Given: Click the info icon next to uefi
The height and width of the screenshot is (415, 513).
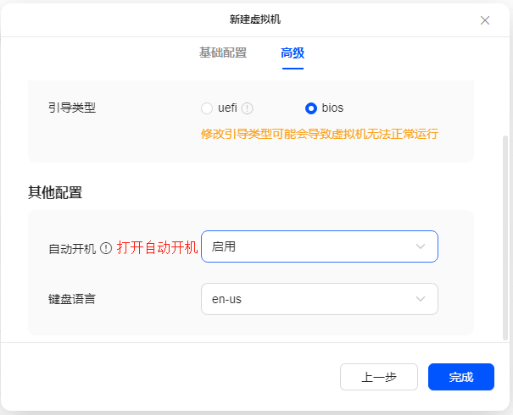Looking at the screenshot, I should (247, 108).
